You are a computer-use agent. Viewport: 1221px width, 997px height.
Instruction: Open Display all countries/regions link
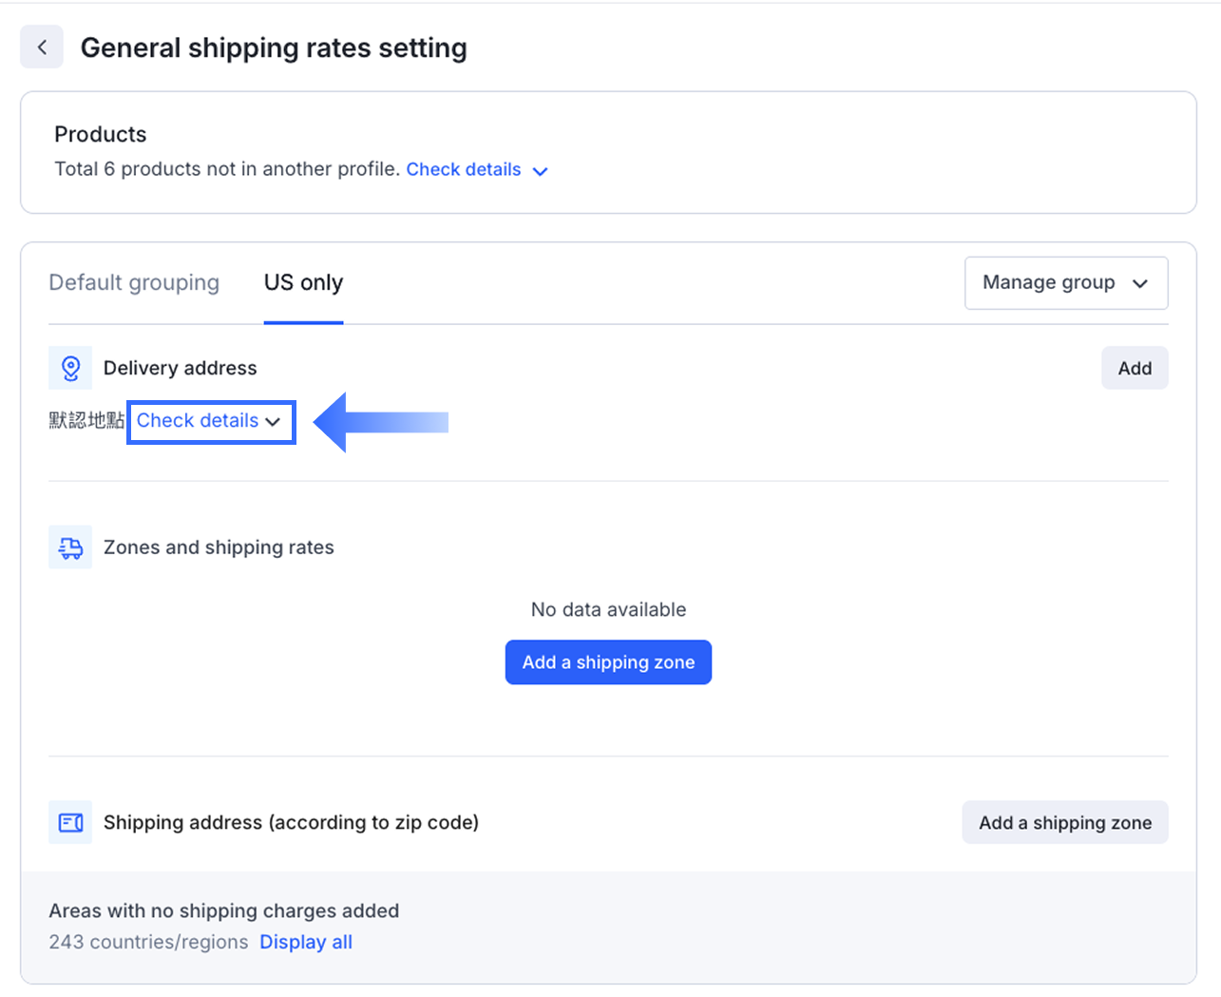[306, 942]
